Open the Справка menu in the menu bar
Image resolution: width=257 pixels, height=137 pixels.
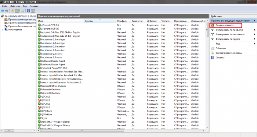coord(34,6)
